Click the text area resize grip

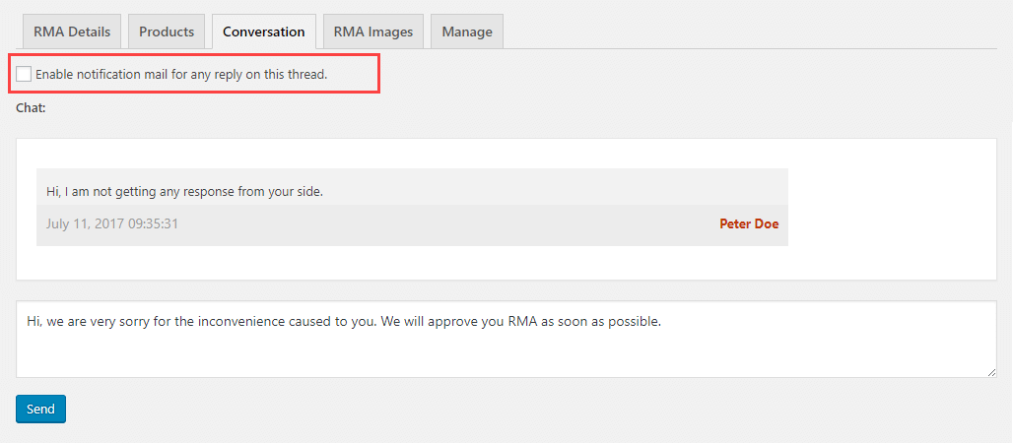click(x=991, y=372)
